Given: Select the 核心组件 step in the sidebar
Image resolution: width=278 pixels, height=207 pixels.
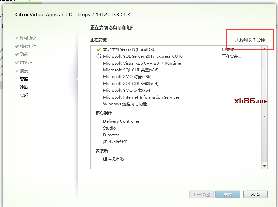Looking at the screenshot, I should [x=28, y=46].
